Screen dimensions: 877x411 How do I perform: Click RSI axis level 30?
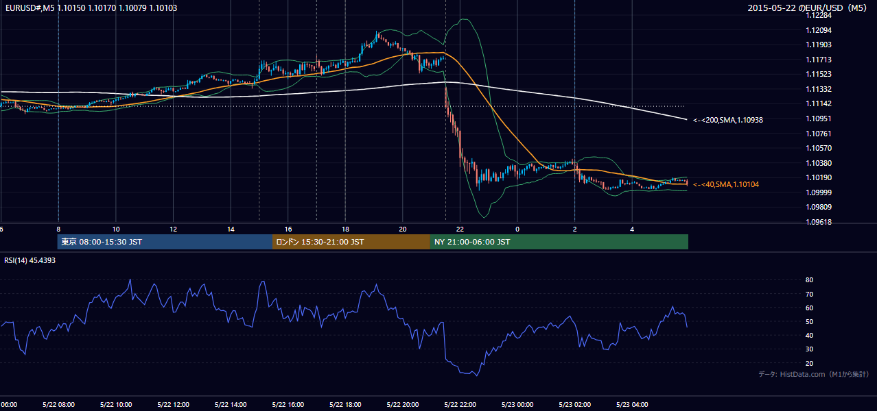(x=810, y=349)
